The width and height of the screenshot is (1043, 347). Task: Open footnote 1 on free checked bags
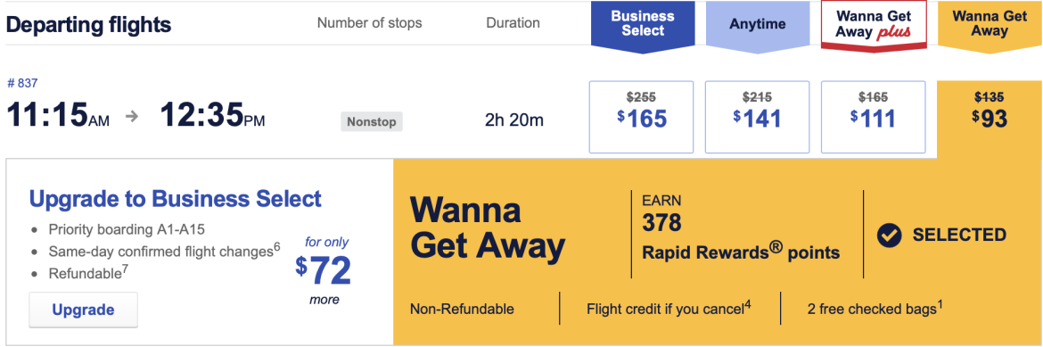940,304
